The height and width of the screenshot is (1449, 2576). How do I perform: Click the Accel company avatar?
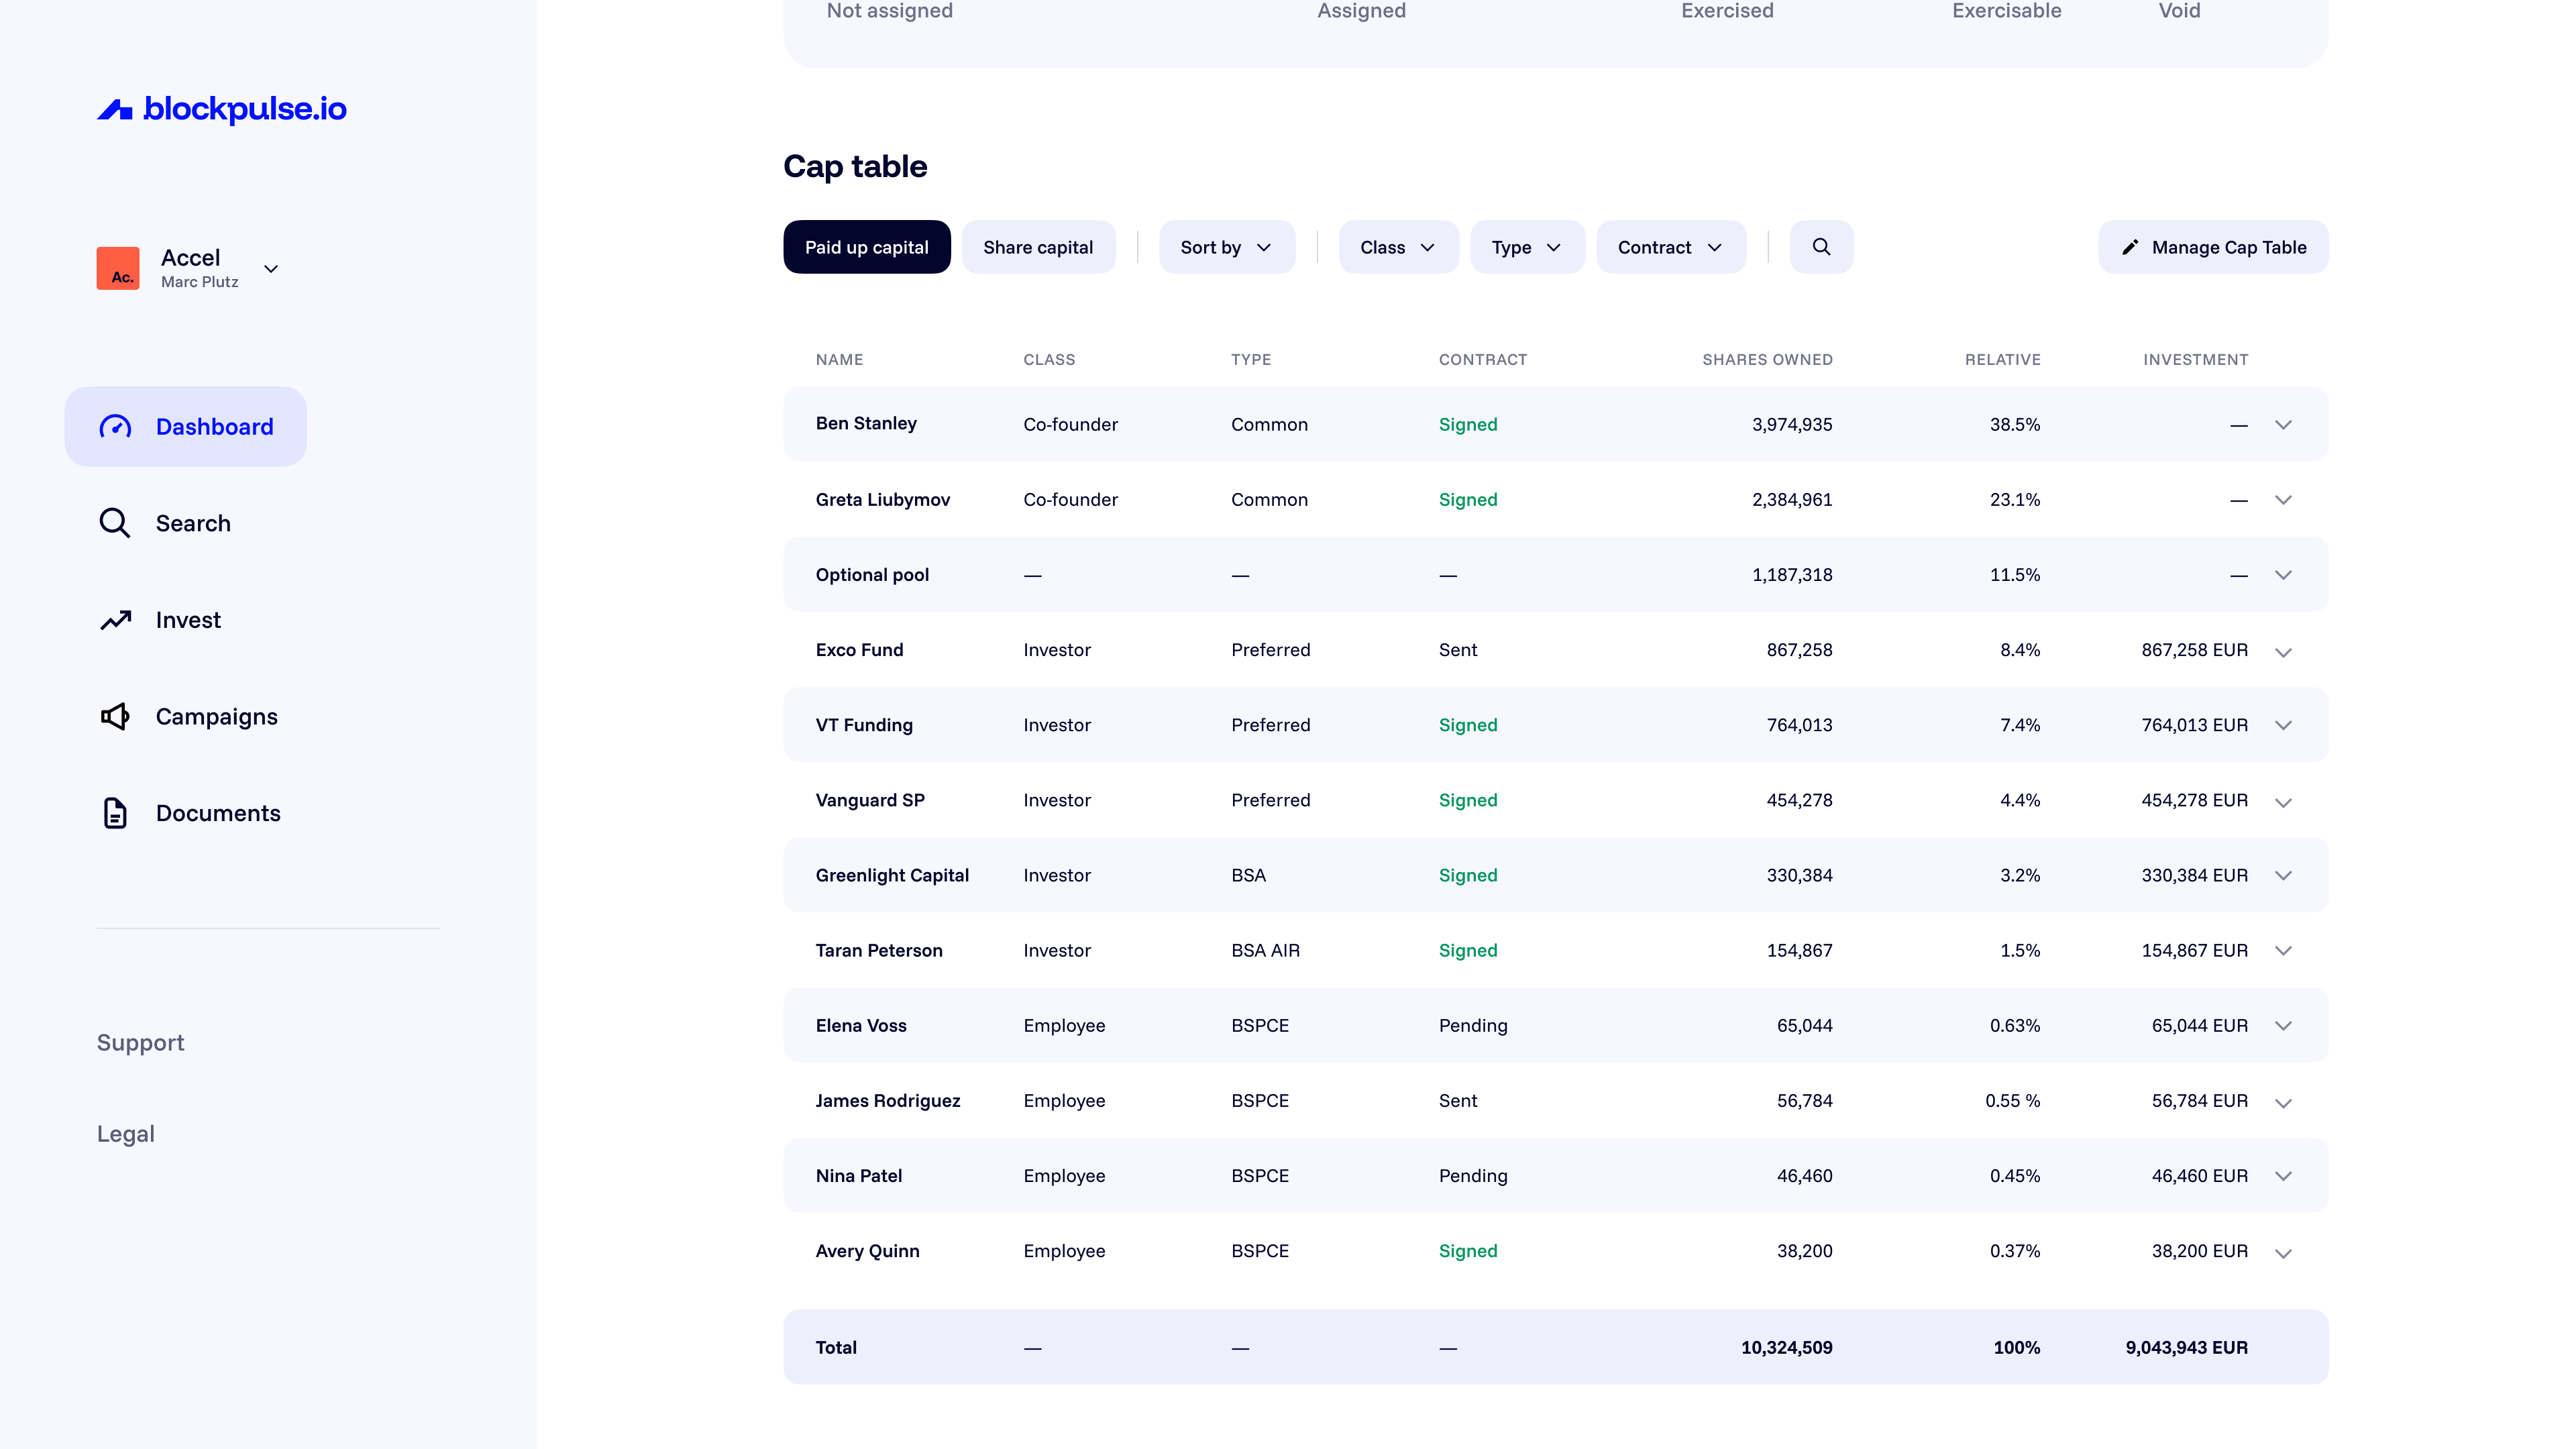(118, 268)
